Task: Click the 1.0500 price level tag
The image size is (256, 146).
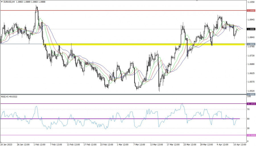Action: coord(251,94)
